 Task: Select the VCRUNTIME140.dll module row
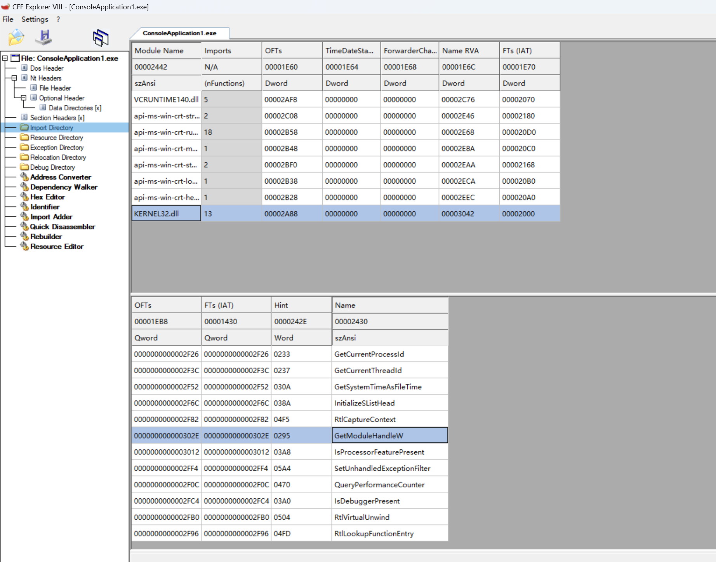click(x=166, y=100)
